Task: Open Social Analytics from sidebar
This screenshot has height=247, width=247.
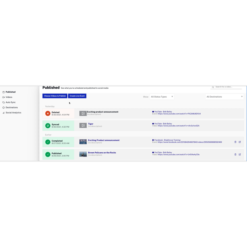Action: point(13,113)
